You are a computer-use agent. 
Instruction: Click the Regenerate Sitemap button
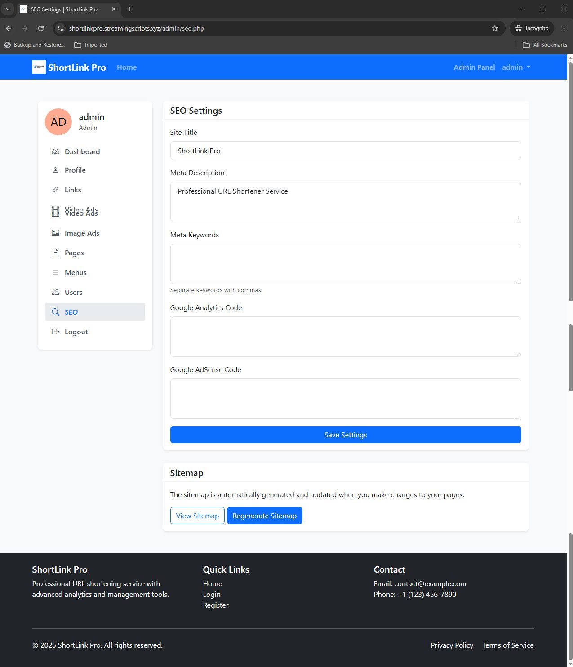click(x=265, y=516)
